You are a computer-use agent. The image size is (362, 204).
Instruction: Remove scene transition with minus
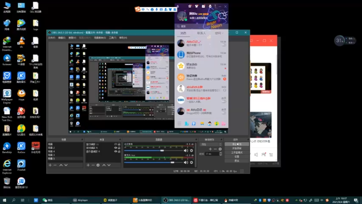pos(215,149)
